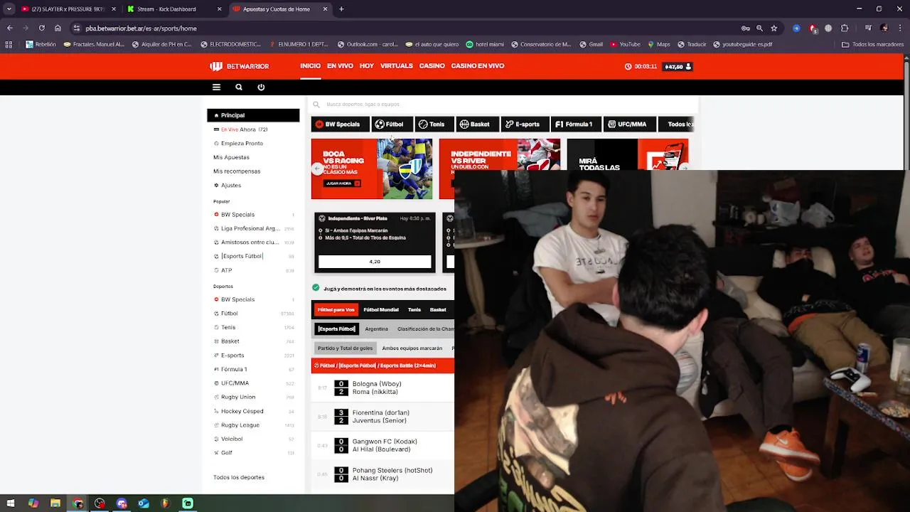Open ATP in the Popular list

tap(253, 270)
